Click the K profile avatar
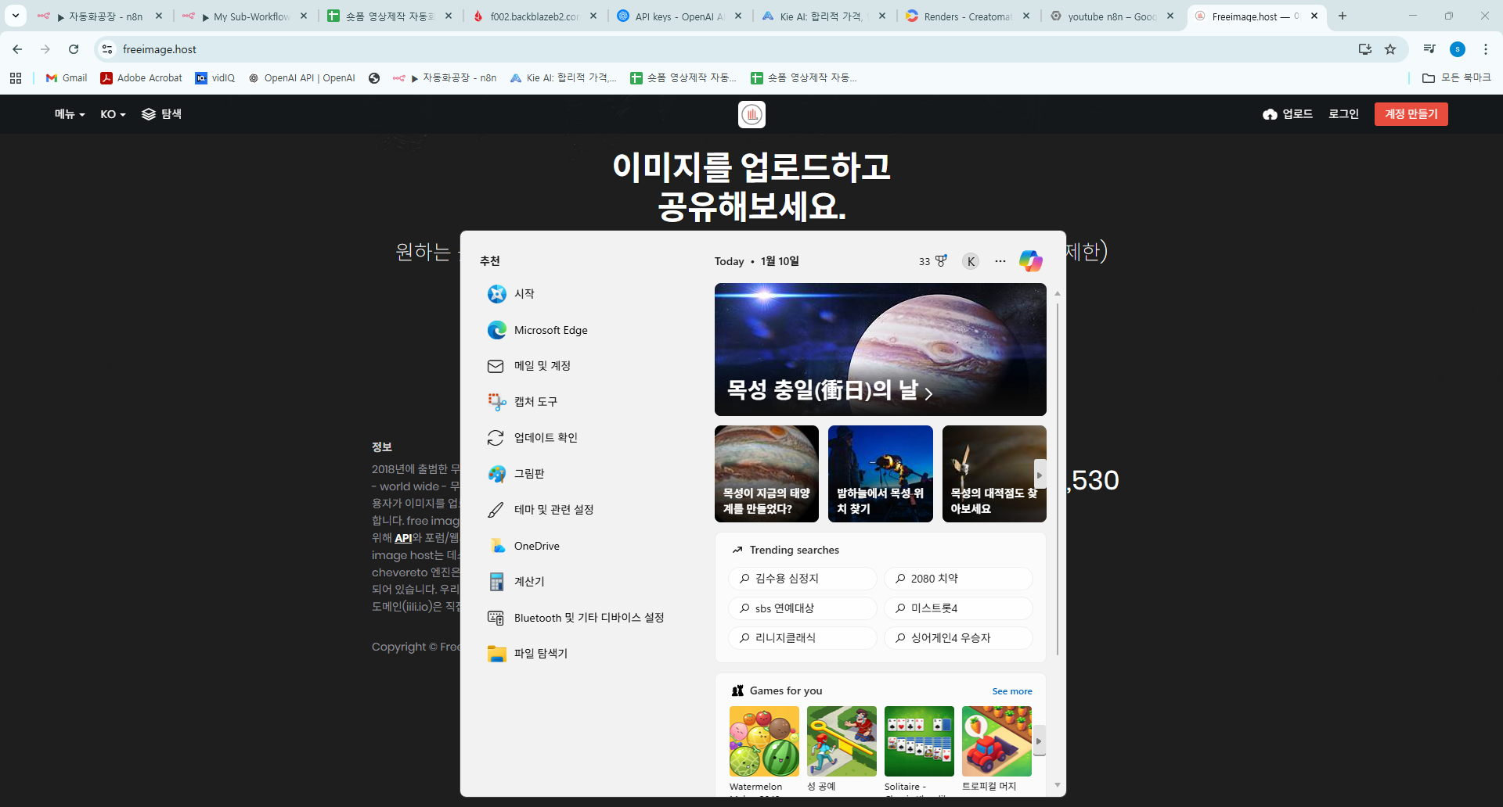 point(971,261)
